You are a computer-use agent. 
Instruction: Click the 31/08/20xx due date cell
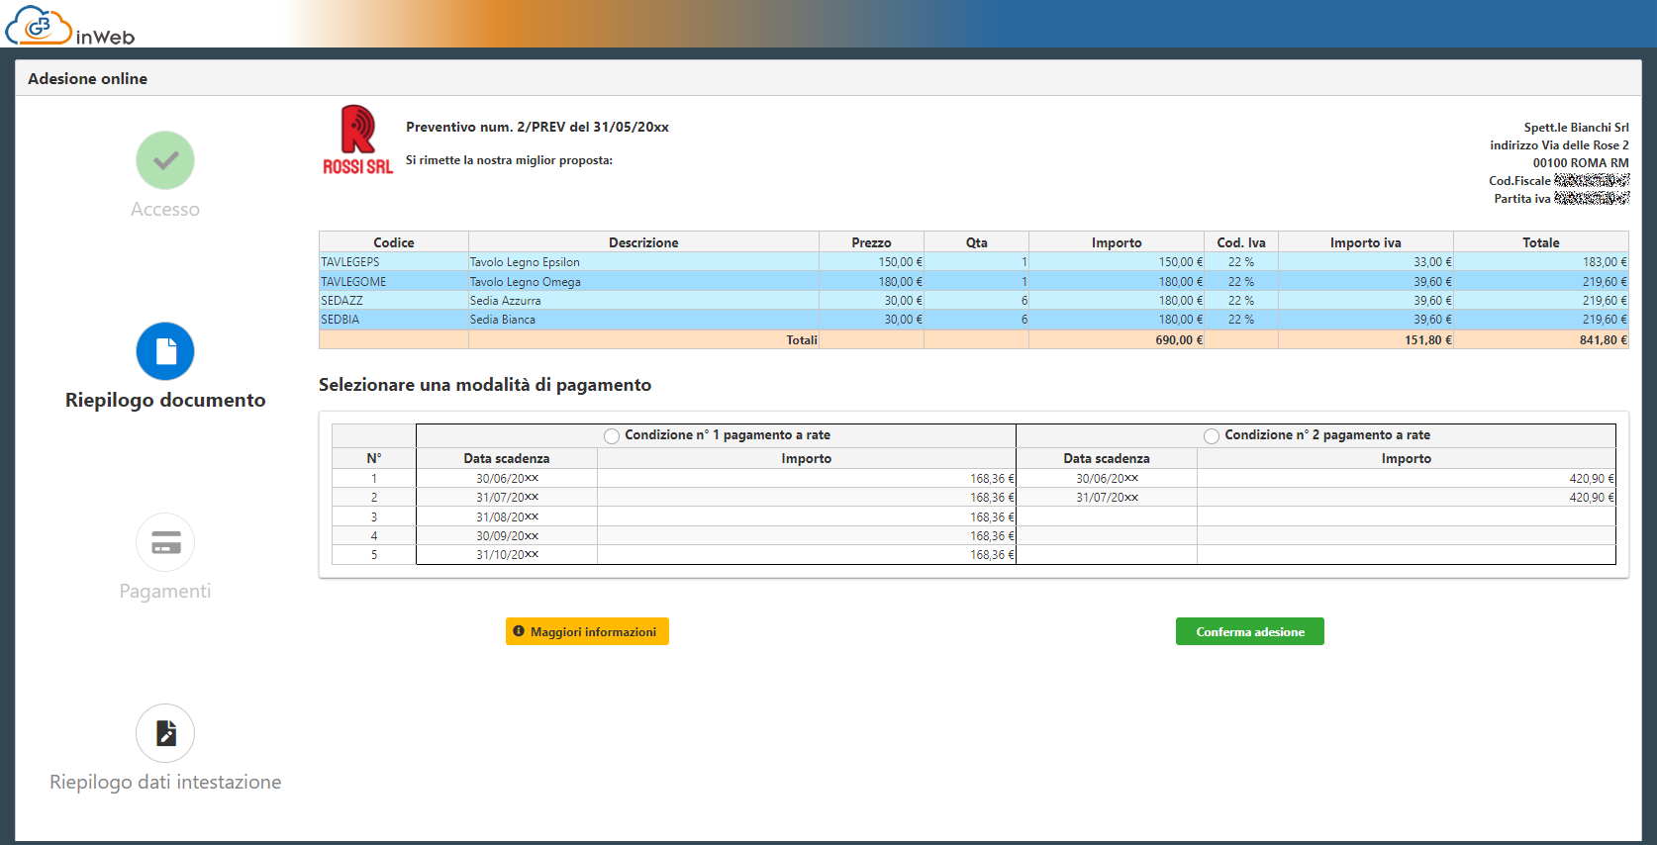507,516
